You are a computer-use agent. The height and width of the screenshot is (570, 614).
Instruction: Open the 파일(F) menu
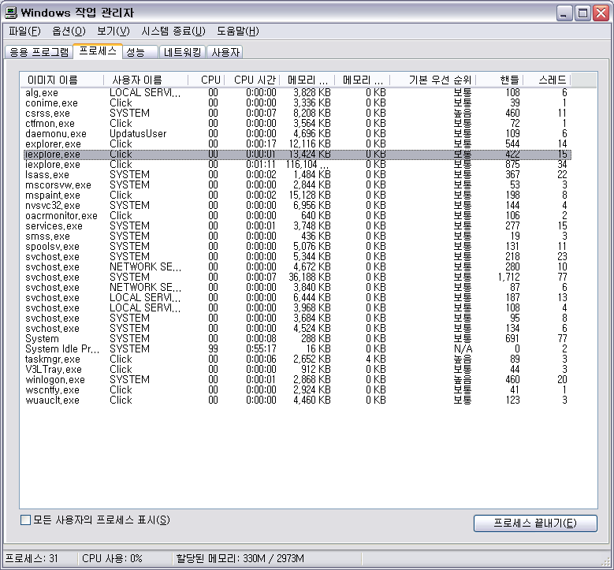[24, 32]
